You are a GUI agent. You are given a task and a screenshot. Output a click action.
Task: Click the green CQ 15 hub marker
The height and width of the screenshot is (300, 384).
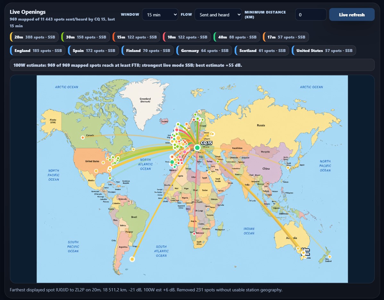(197, 148)
